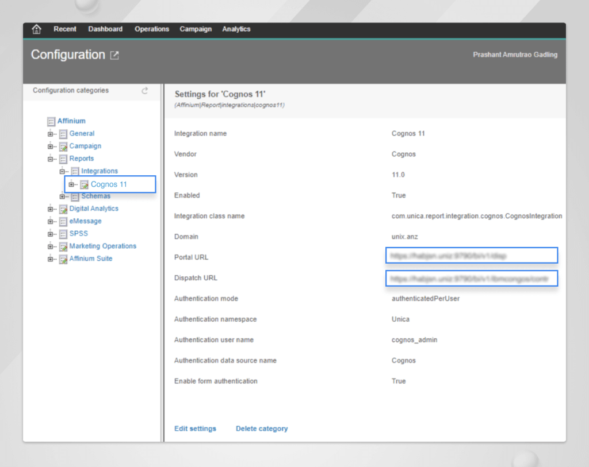589x467 pixels.
Task: Expand the Digital Analytics node
Action: 51,208
